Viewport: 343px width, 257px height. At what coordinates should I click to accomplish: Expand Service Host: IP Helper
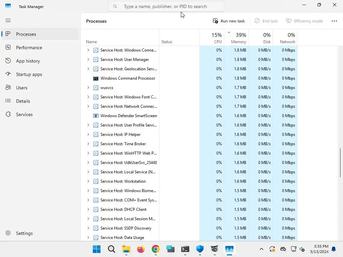click(x=88, y=135)
